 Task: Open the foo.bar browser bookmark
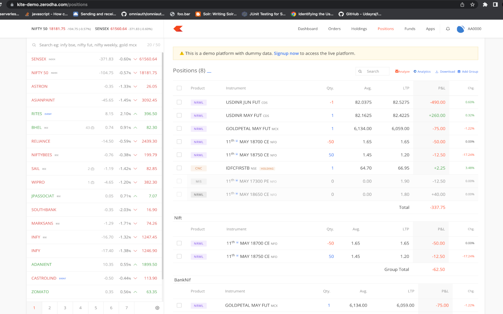click(x=180, y=14)
